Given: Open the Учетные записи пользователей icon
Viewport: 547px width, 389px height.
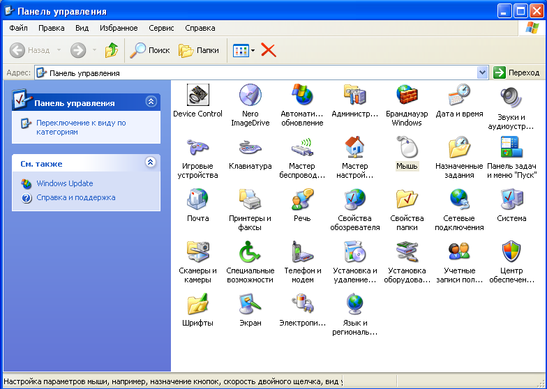Looking at the screenshot, I should coord(459,252).
